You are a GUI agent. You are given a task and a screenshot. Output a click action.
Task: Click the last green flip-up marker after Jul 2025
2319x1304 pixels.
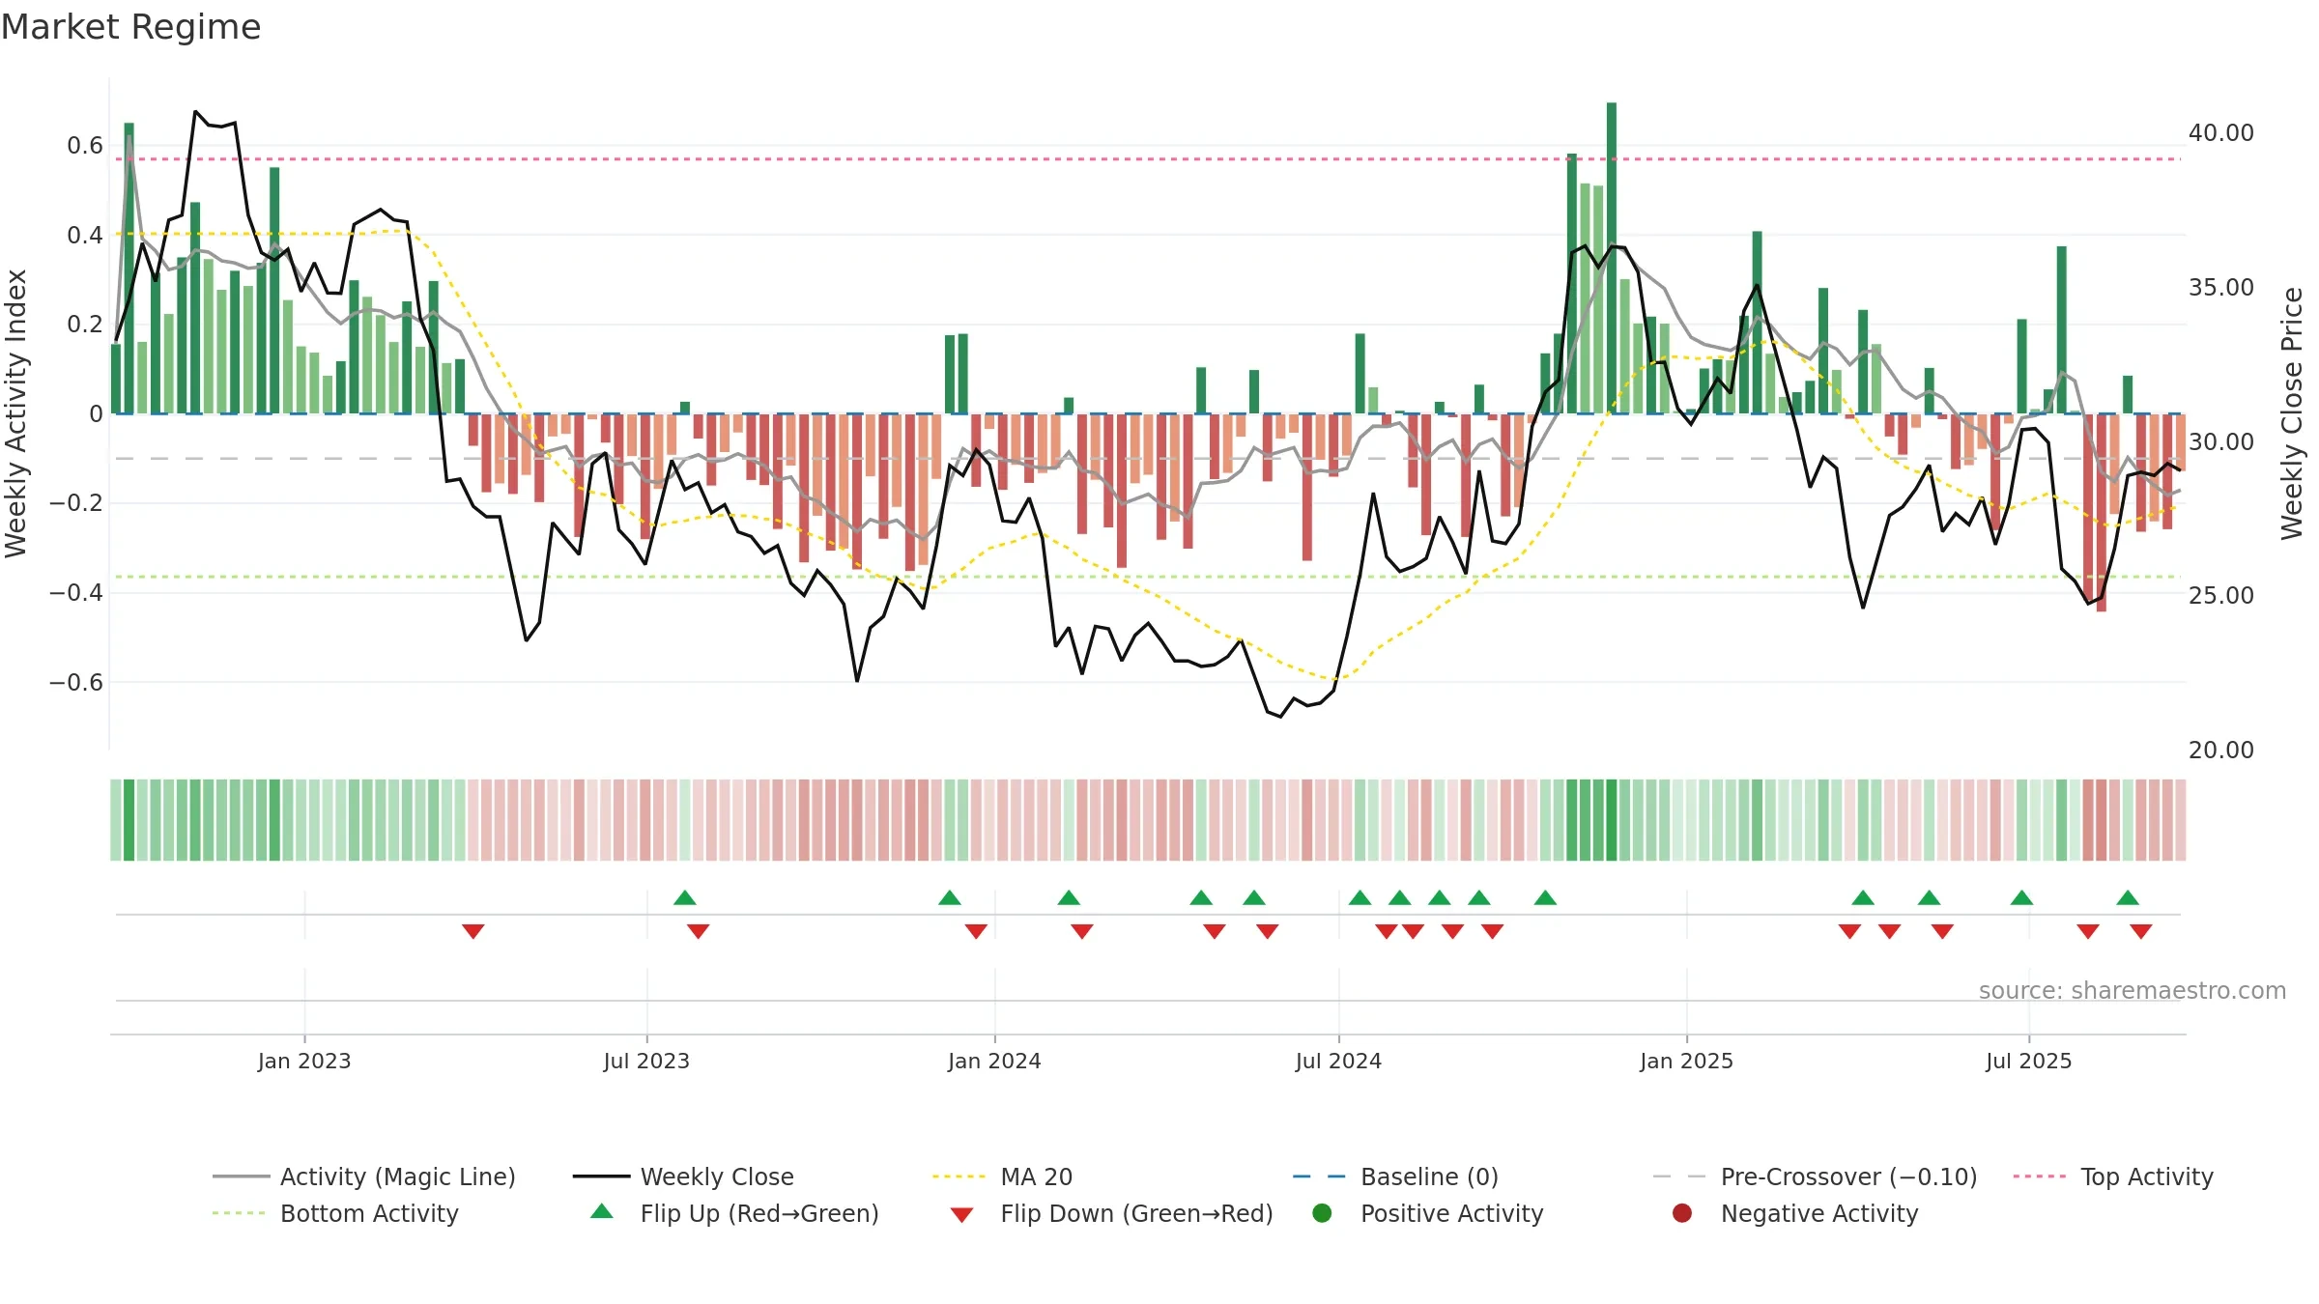pyautogui.click(x=2128, y=897)
